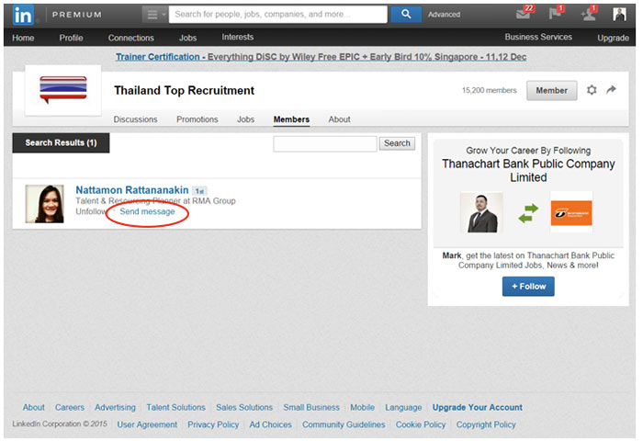Click Unfollow under Nattamon Rattananakin
The height and width of the screenshot is (441, 643).
tap(91, 211)
